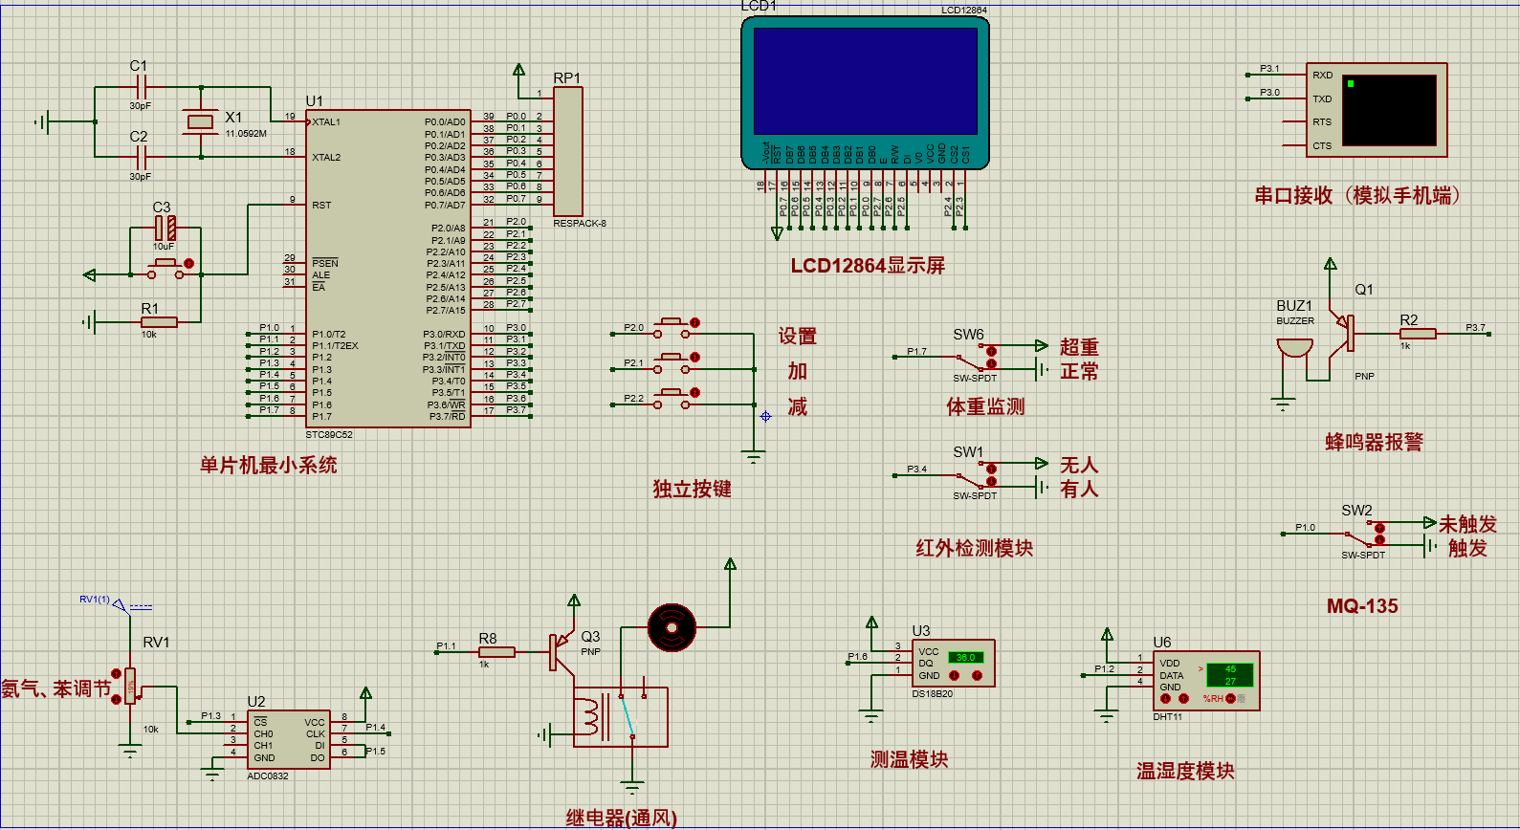Select crystal oscillator X1
This screenshot has width=1520, height=830.
(200, 120)
